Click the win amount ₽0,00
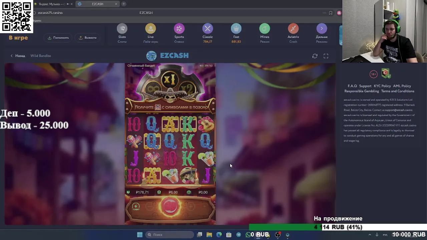 point(203,192)
